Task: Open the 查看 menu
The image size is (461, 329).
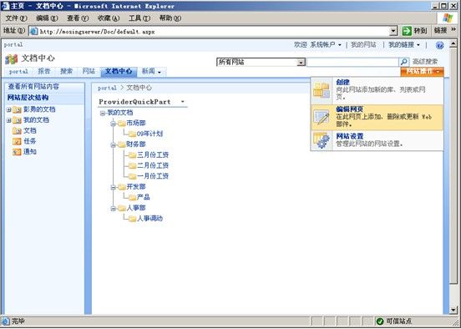Action: (x=78, y=18)
